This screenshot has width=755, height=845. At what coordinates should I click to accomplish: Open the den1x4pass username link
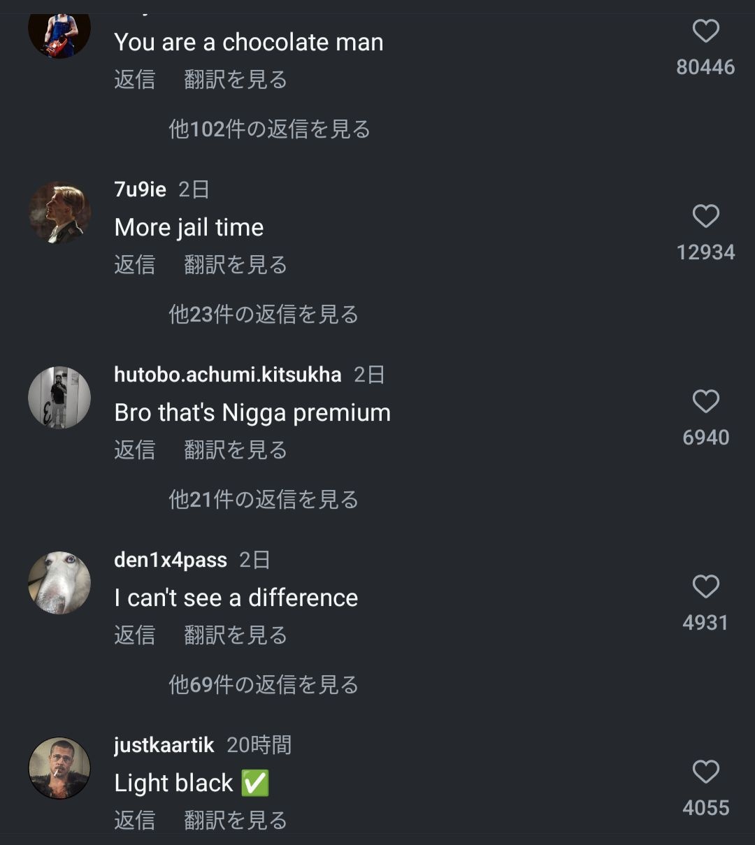[x=171, y=560]
